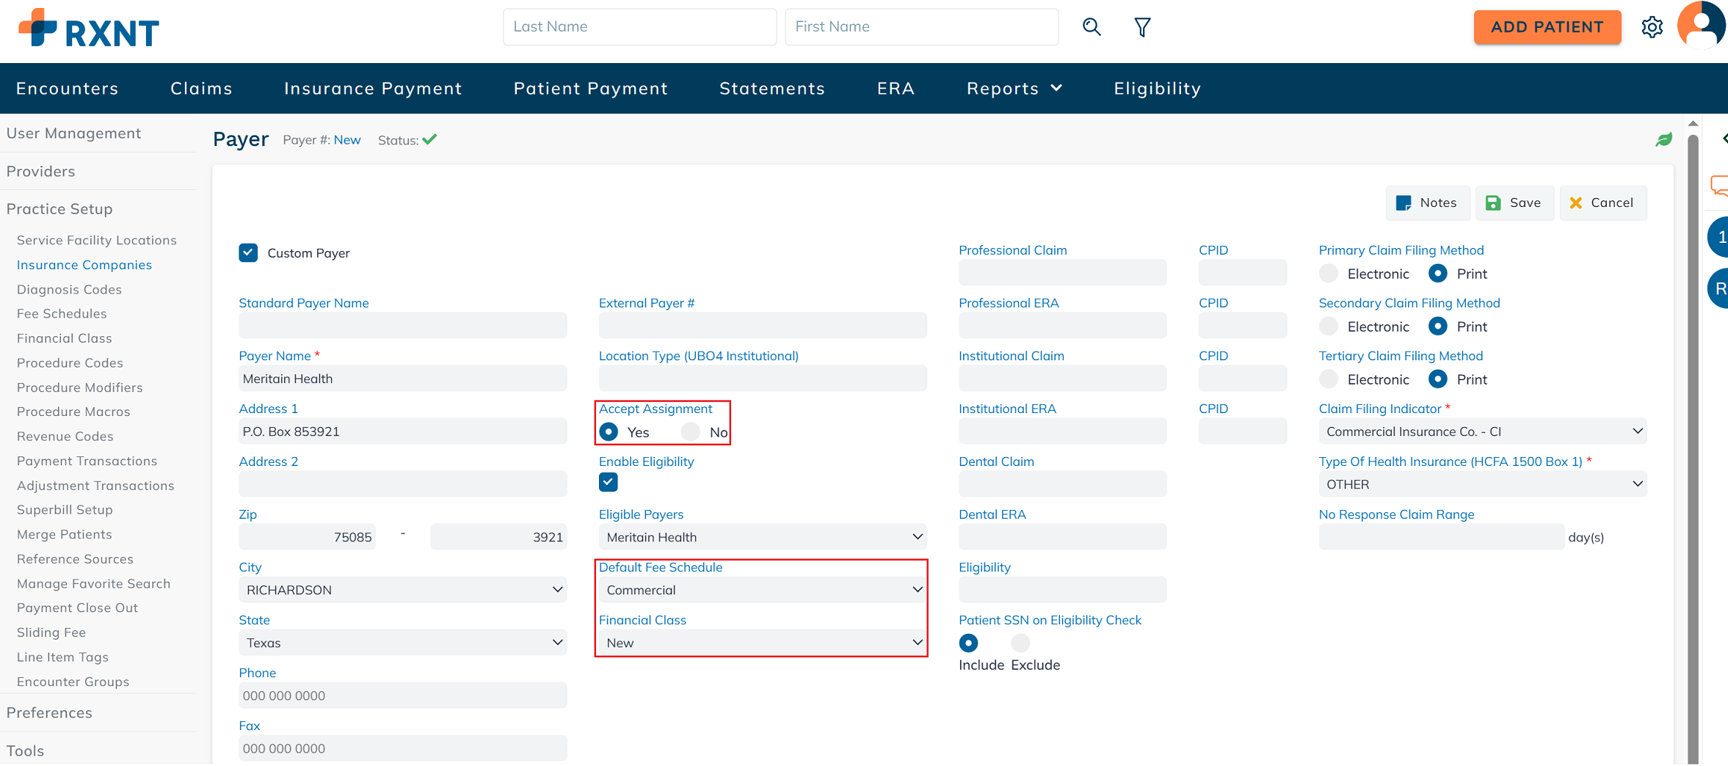Screen dimensions: 1728x766
Task: Select No for Accept Assignment
Action: click(690, 432)
